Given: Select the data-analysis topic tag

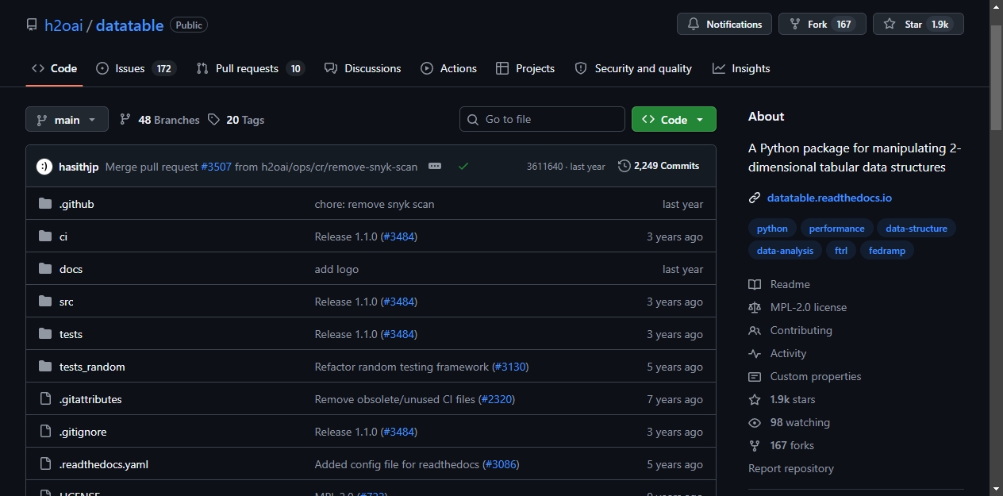Looking at the screenshot, I should [x=785, y=251].
